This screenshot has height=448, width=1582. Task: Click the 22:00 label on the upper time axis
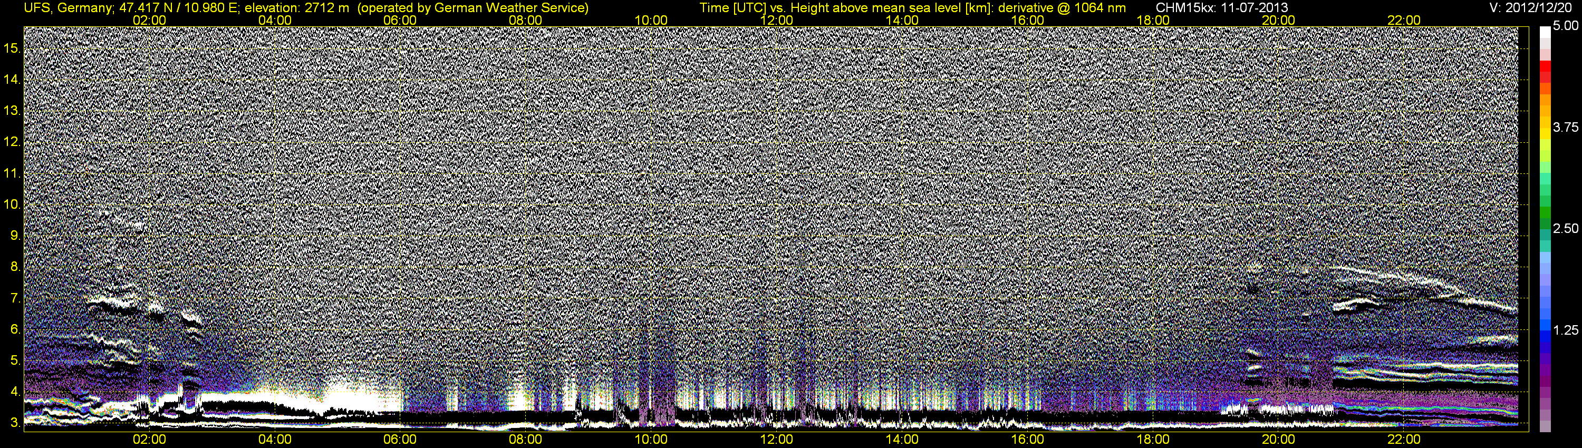click(x=1404, y=20)
